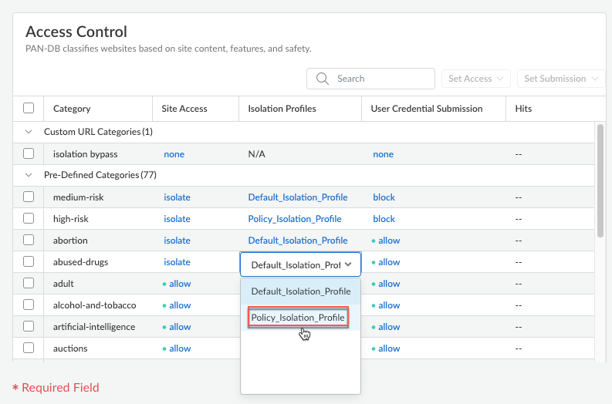
Task: Open the abused-drugs isolation profile combo box
Action: pos(300,264)
